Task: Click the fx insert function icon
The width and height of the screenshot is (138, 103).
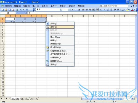Action: pyautogui.click(x=26, y=13)
